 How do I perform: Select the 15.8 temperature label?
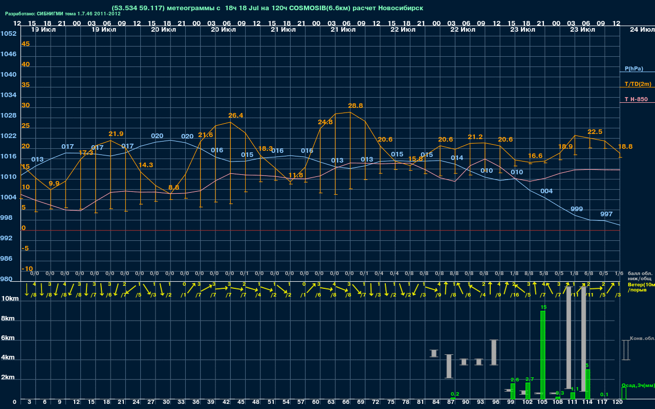coord(416,158)
